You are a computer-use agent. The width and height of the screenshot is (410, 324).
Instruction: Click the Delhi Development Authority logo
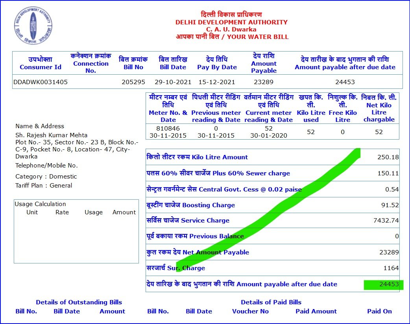pyautogui.click(x=33, y=25)
